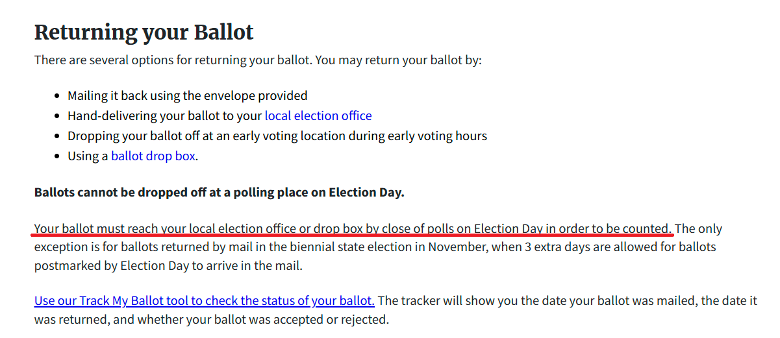Click the early voting location bullet text

tap(277, 136)
